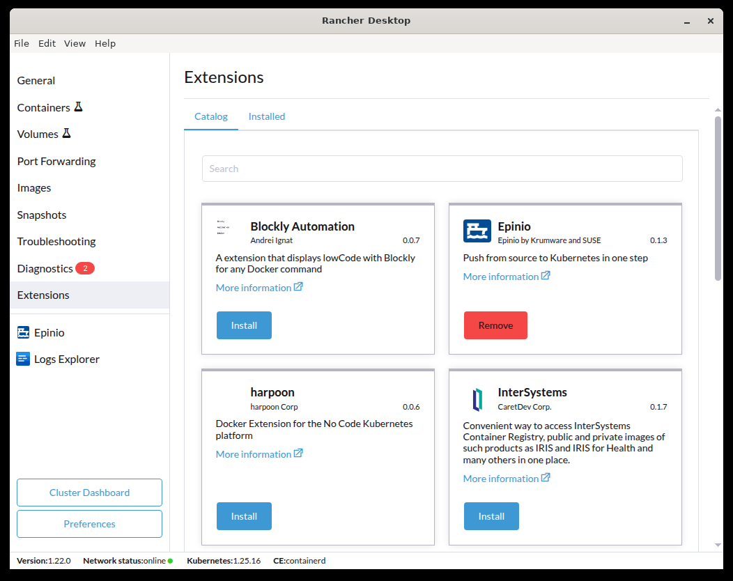This screenshot has height=581, width=733.
Task: Install the harpoon extension
Action: pos(244,516)
